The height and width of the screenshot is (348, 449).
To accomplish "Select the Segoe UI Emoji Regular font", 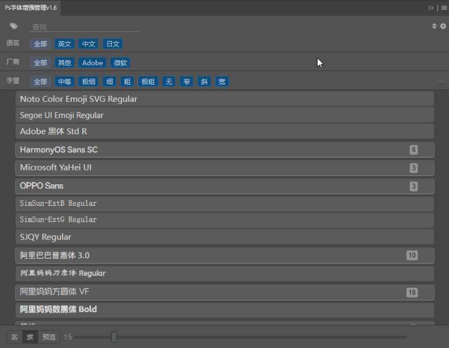I will point(224,115).
